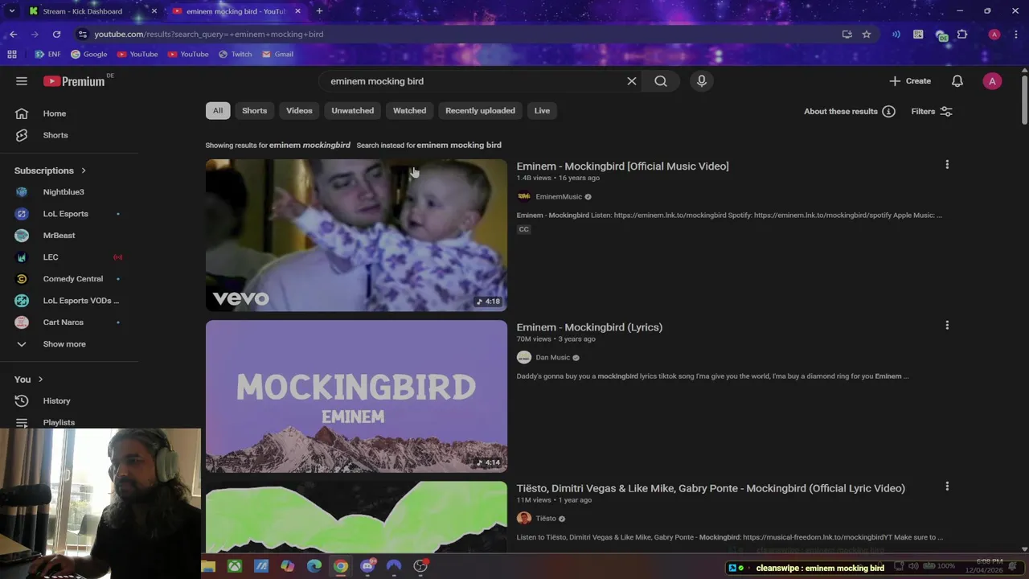Image resolution: width=1029 pixels, height=579 pixels.
Task: Go to the YouTube Premium home logo
Action: [74, 81]
